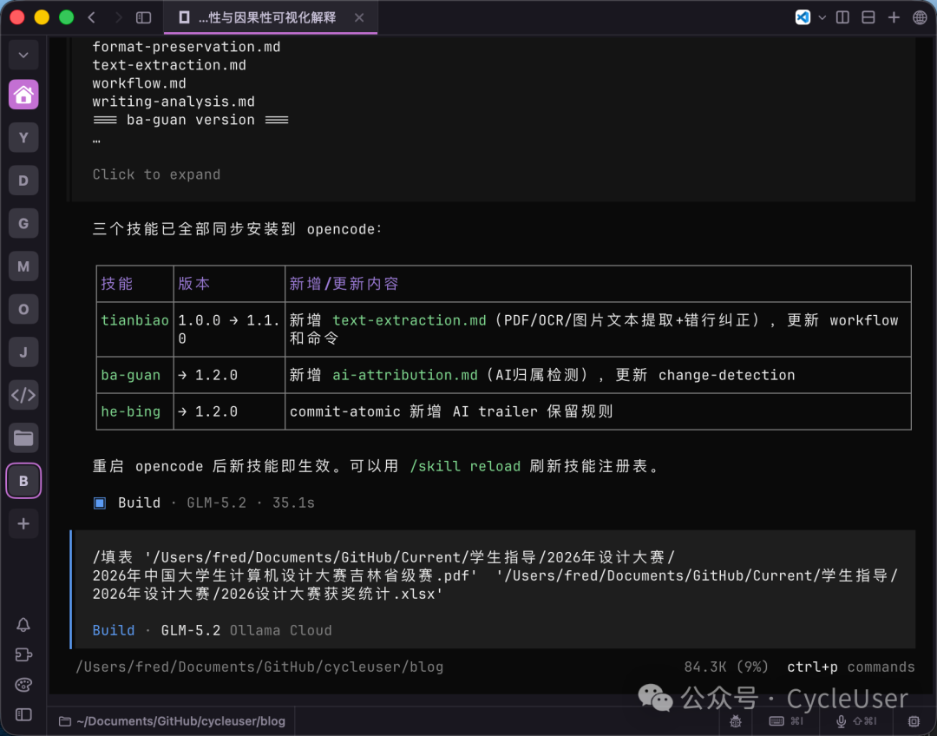Select the O workspace in sidebar
The height and width of the screenshot is (736, 937).
pos(23,309)
